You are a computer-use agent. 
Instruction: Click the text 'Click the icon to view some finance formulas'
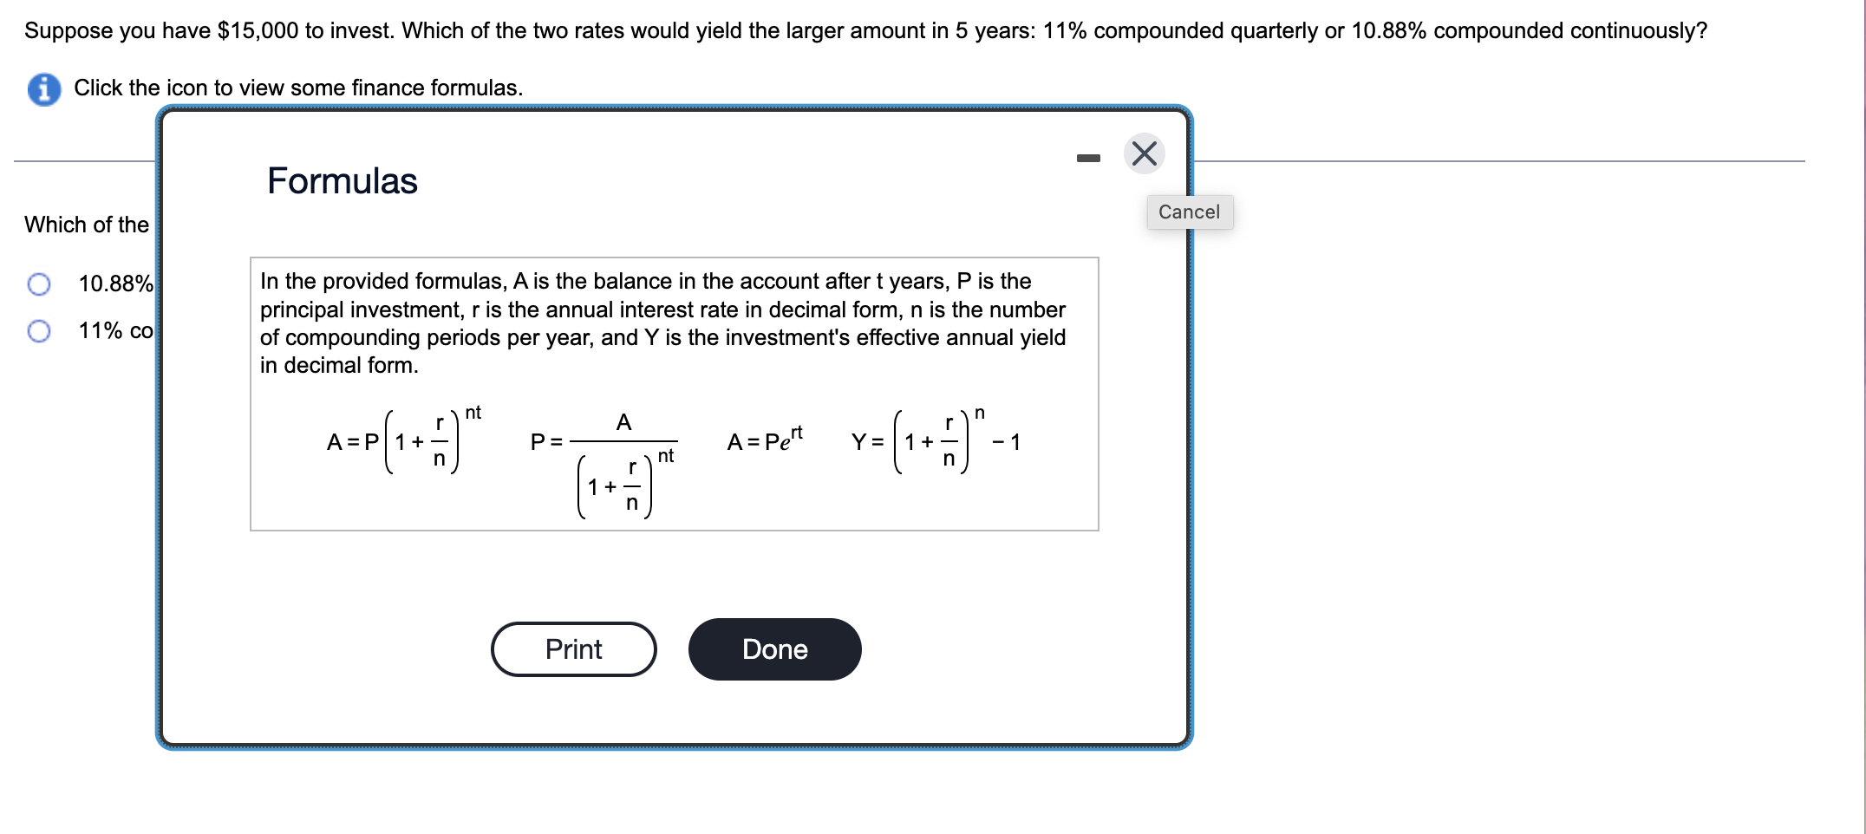pyautogui.click(x=298, y=88)
